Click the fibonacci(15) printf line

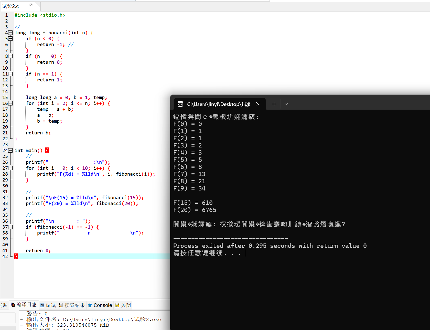point(85,198)
